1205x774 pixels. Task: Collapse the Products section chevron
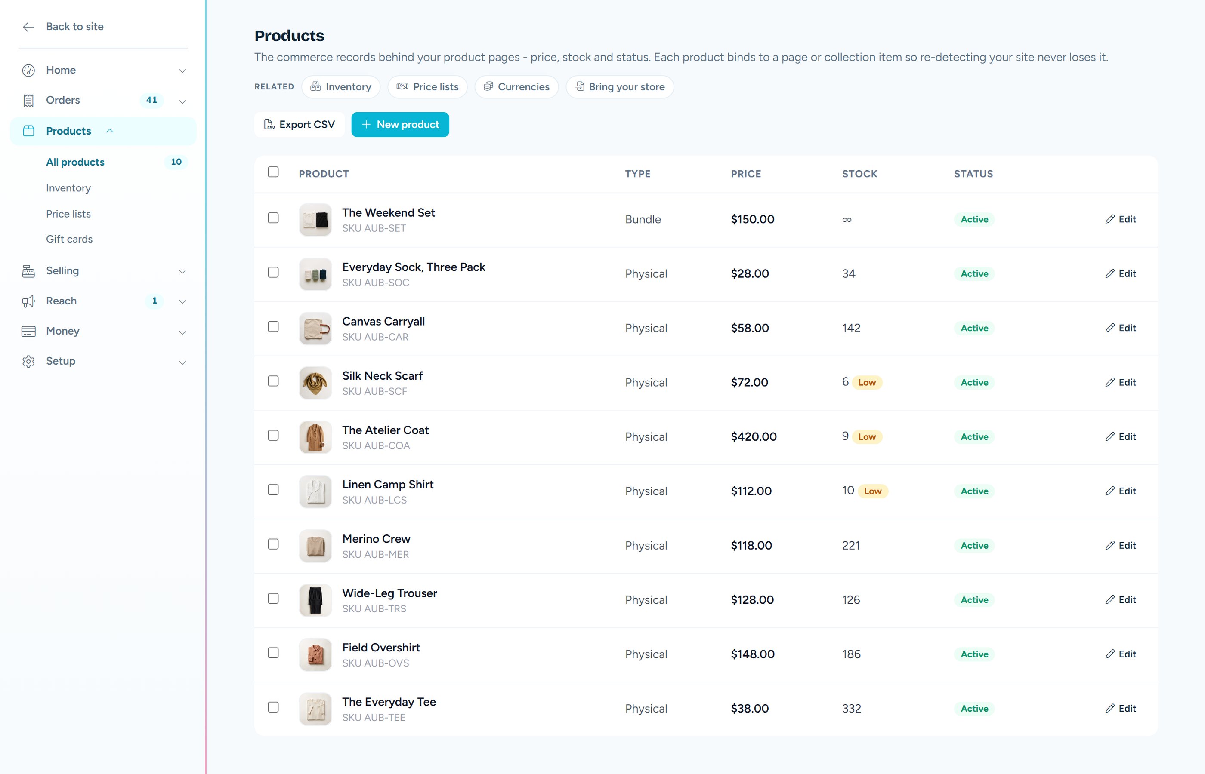pos(110,131)
